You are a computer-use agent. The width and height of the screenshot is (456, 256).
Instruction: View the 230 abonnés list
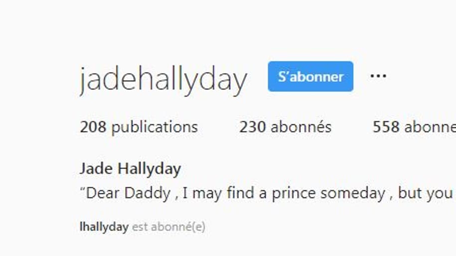click(x=285, y=127)
